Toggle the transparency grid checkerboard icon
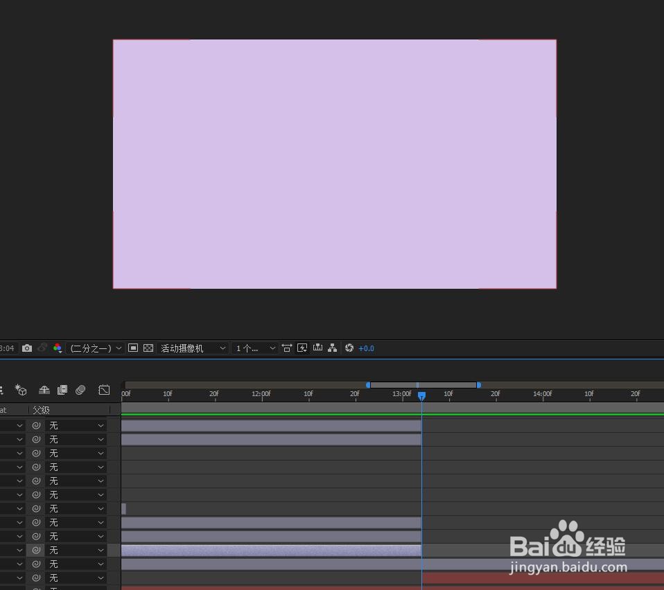This screenshot has height=590, width=664. pyautogui.click(x=148, y=348)
